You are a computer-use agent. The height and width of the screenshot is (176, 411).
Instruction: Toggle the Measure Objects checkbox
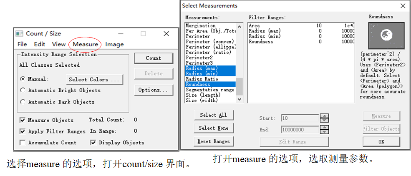(22, 120)
